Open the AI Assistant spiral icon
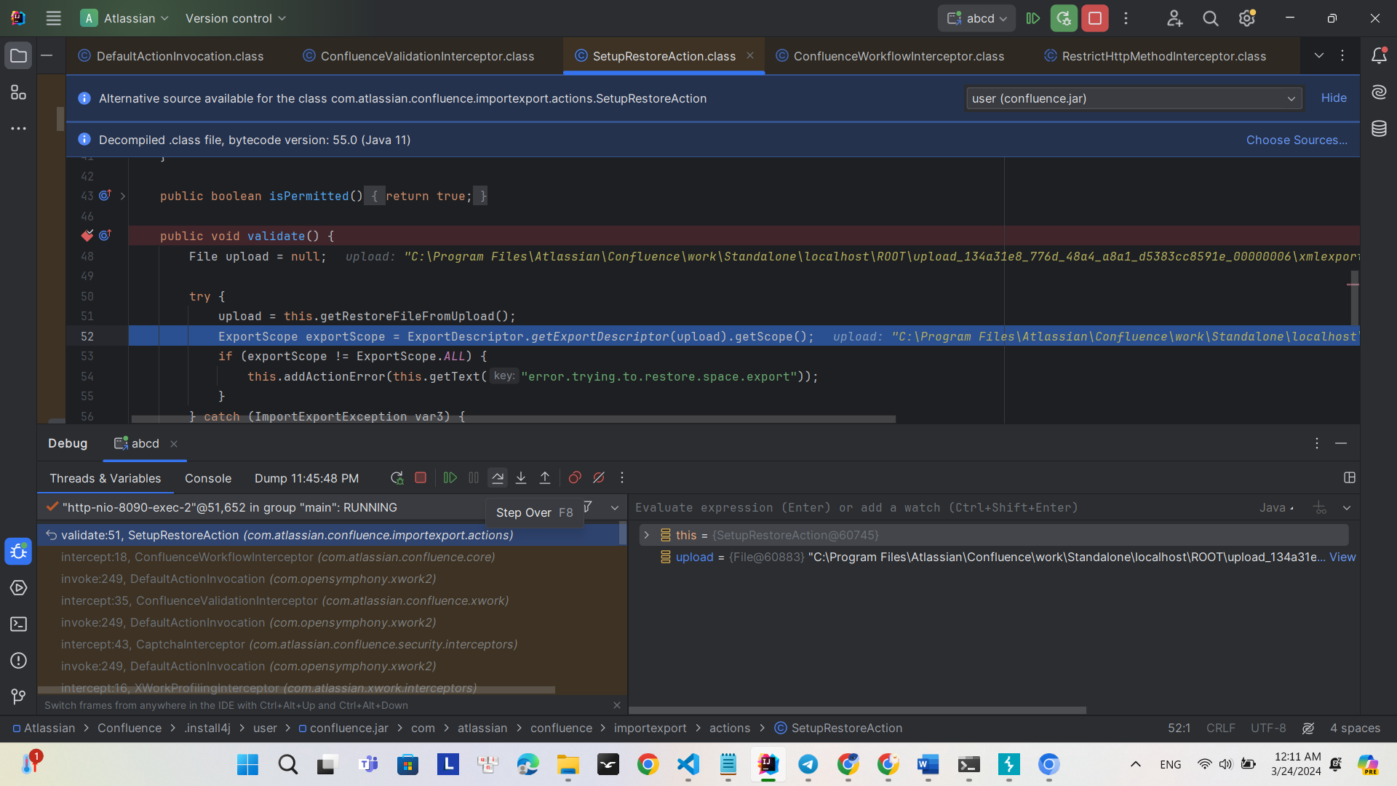Image resolution: width=1397 pixels, height=786 pixels. (1379, 92)
